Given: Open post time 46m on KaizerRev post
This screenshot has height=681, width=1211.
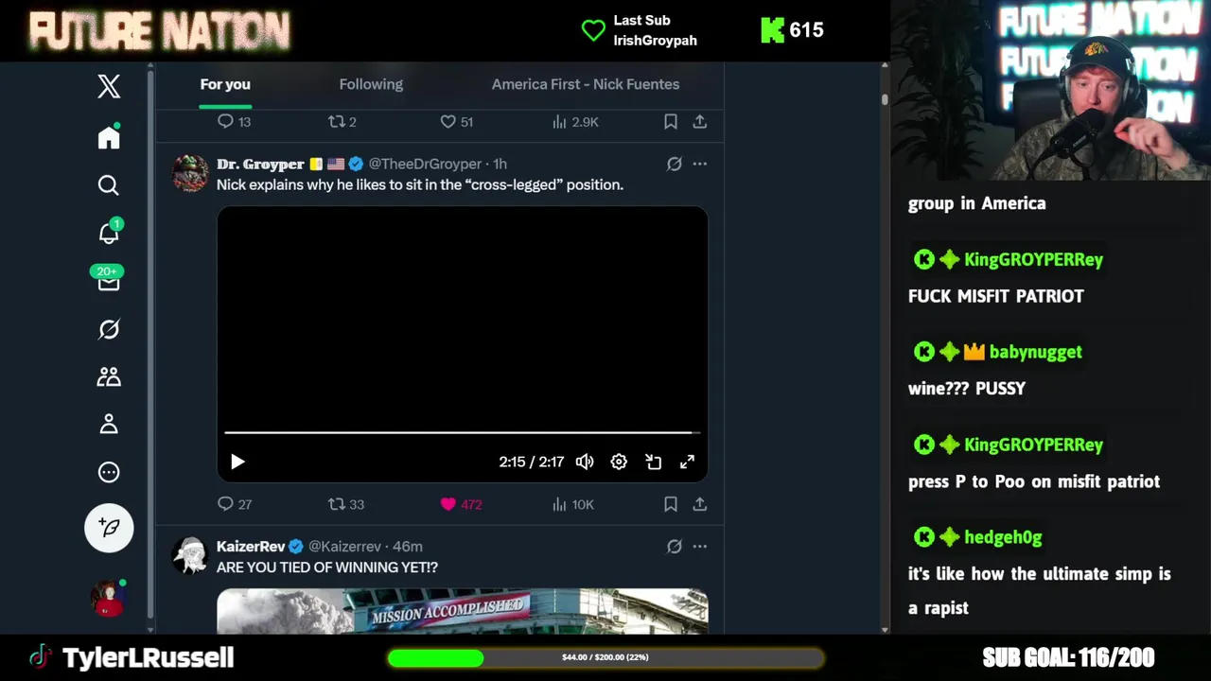Looking at the screenshot, I should (408, 546).
